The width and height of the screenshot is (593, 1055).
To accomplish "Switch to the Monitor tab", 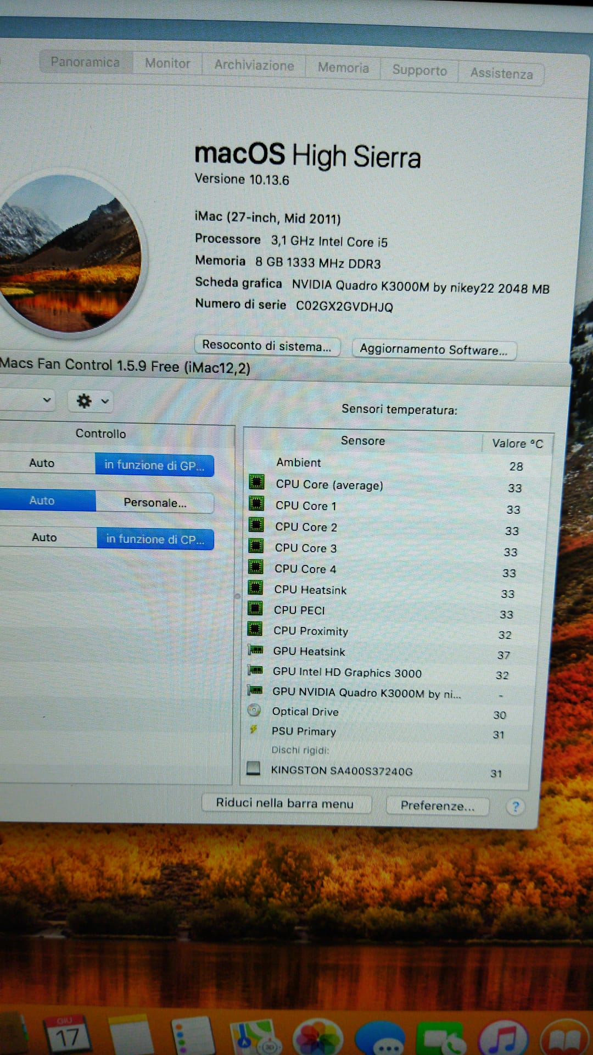I will tap(167, 63).
